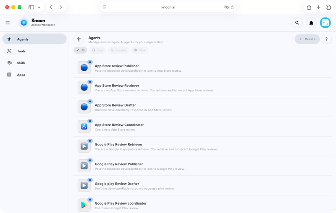Expand the Safari sidebar dropdown arrow
The width and height of the screenshot is (336, 213).
point(39,7)
